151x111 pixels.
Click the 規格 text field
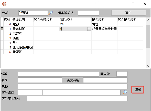point(72,86)
